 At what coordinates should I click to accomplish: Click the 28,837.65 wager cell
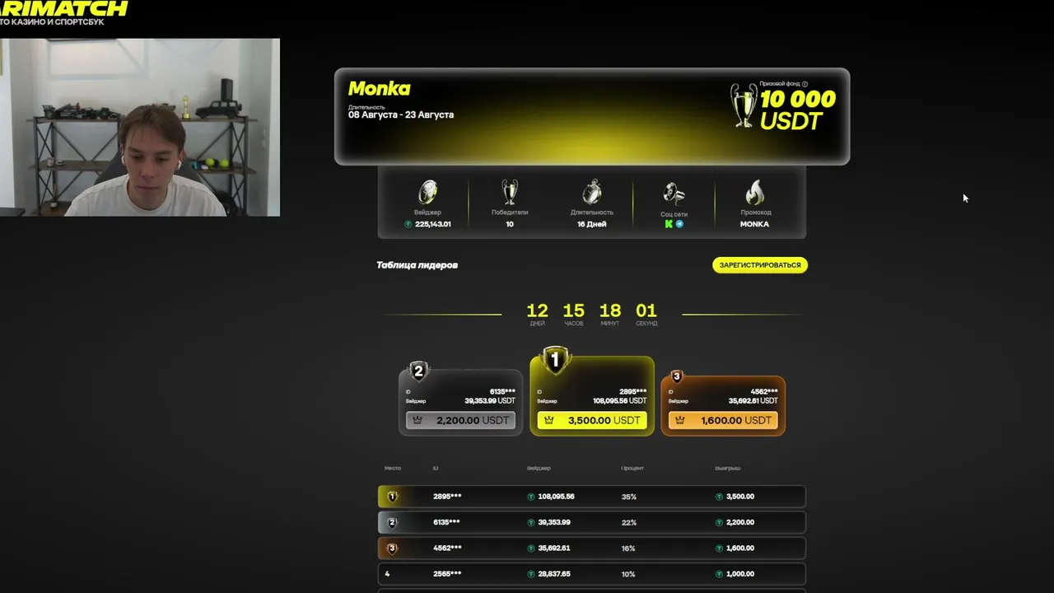tap(554, 574)
